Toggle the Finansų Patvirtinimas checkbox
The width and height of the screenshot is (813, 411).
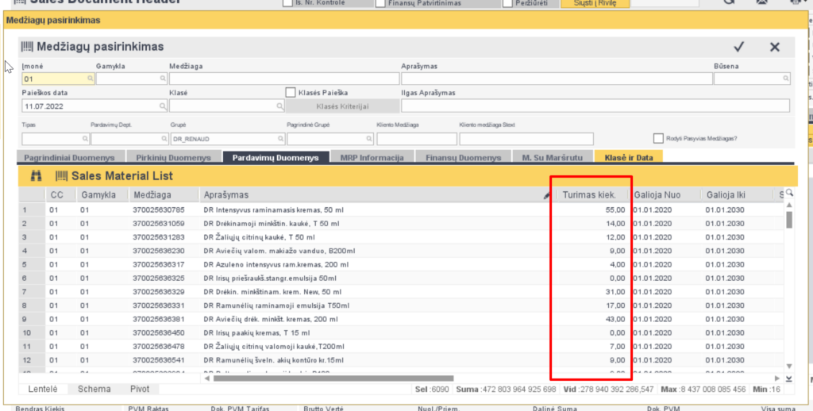point(380,4)
